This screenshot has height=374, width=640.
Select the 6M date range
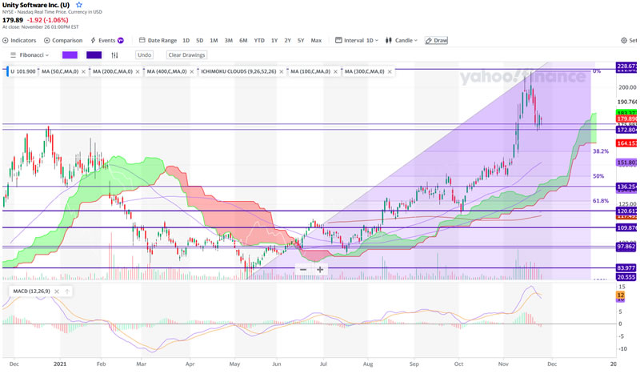pos(243,41)
